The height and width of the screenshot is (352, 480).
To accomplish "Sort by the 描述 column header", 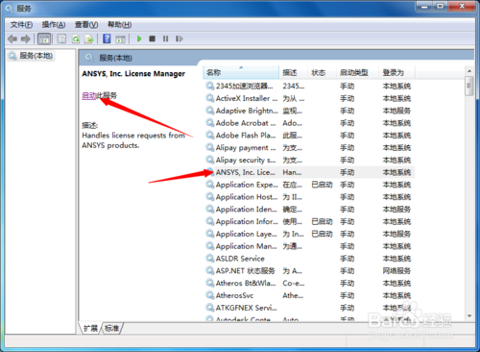I will pyautogui.click(x=294, y=72).
